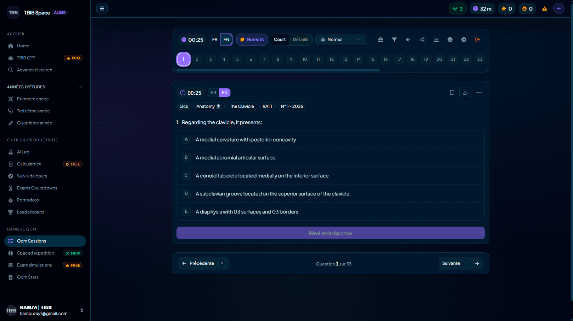Open the session statistics chart icon

tap(436, 40)
